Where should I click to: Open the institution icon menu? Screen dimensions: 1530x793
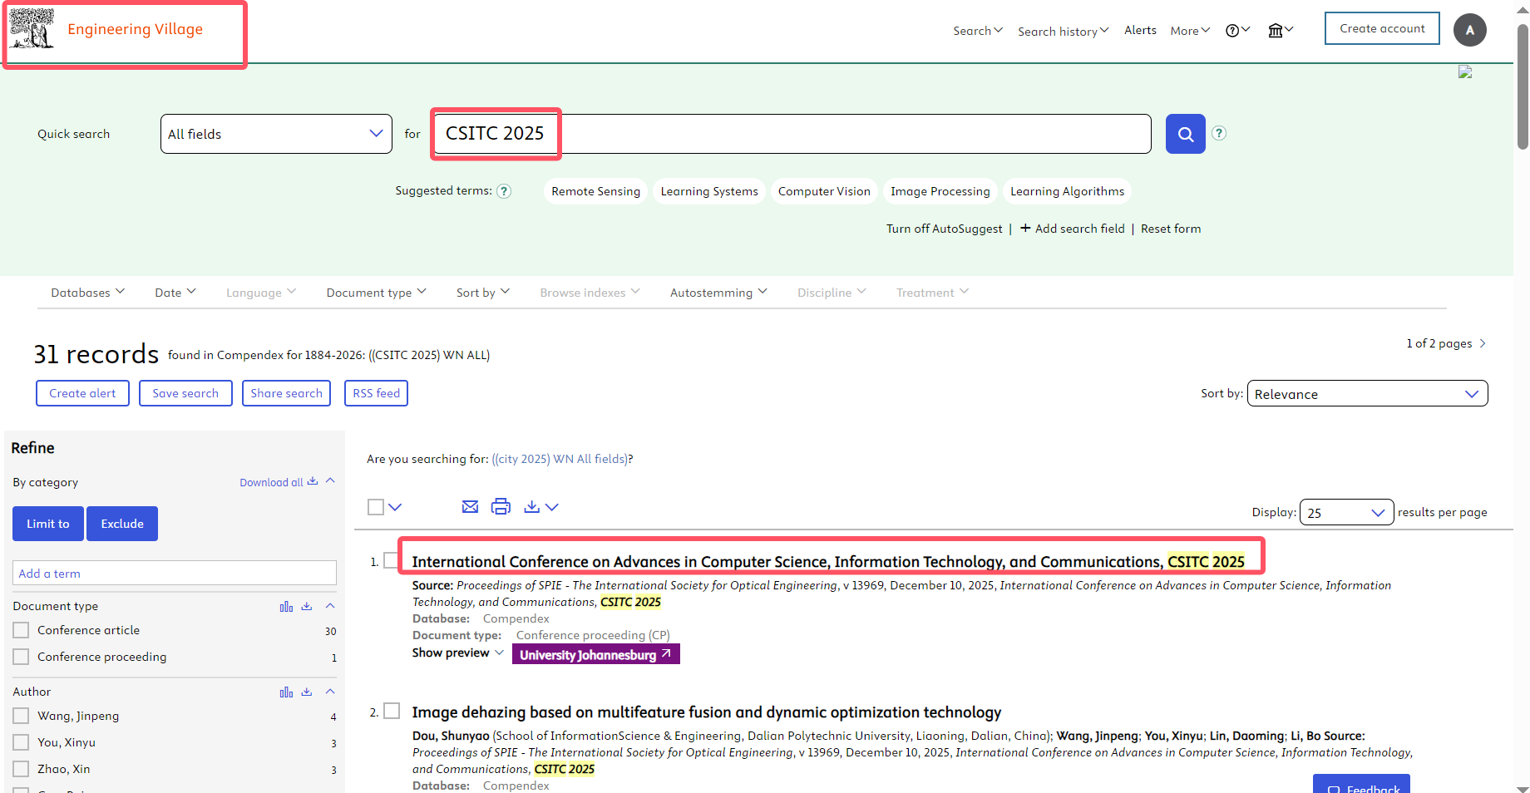[x=1281, y=31]
